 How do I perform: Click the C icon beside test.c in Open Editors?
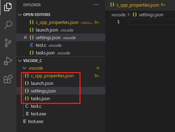pyautogui.click(x=32, y=45)
